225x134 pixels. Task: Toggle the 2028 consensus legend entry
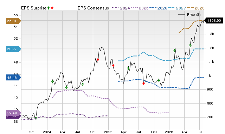click(195, 8)
